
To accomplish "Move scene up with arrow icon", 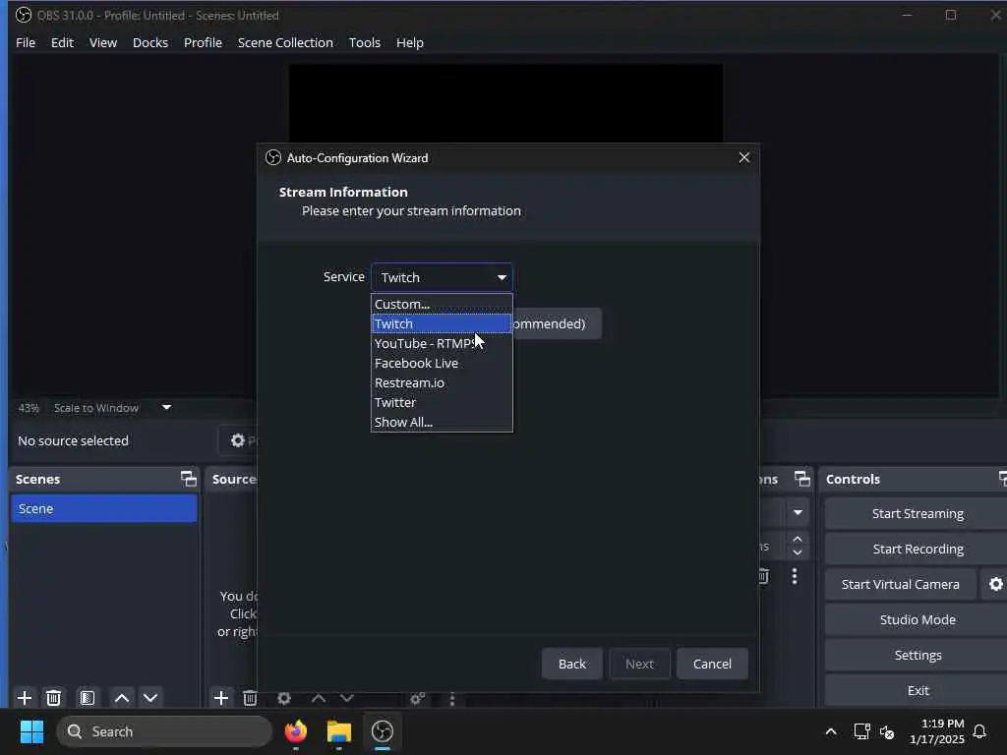I will 122,698.
